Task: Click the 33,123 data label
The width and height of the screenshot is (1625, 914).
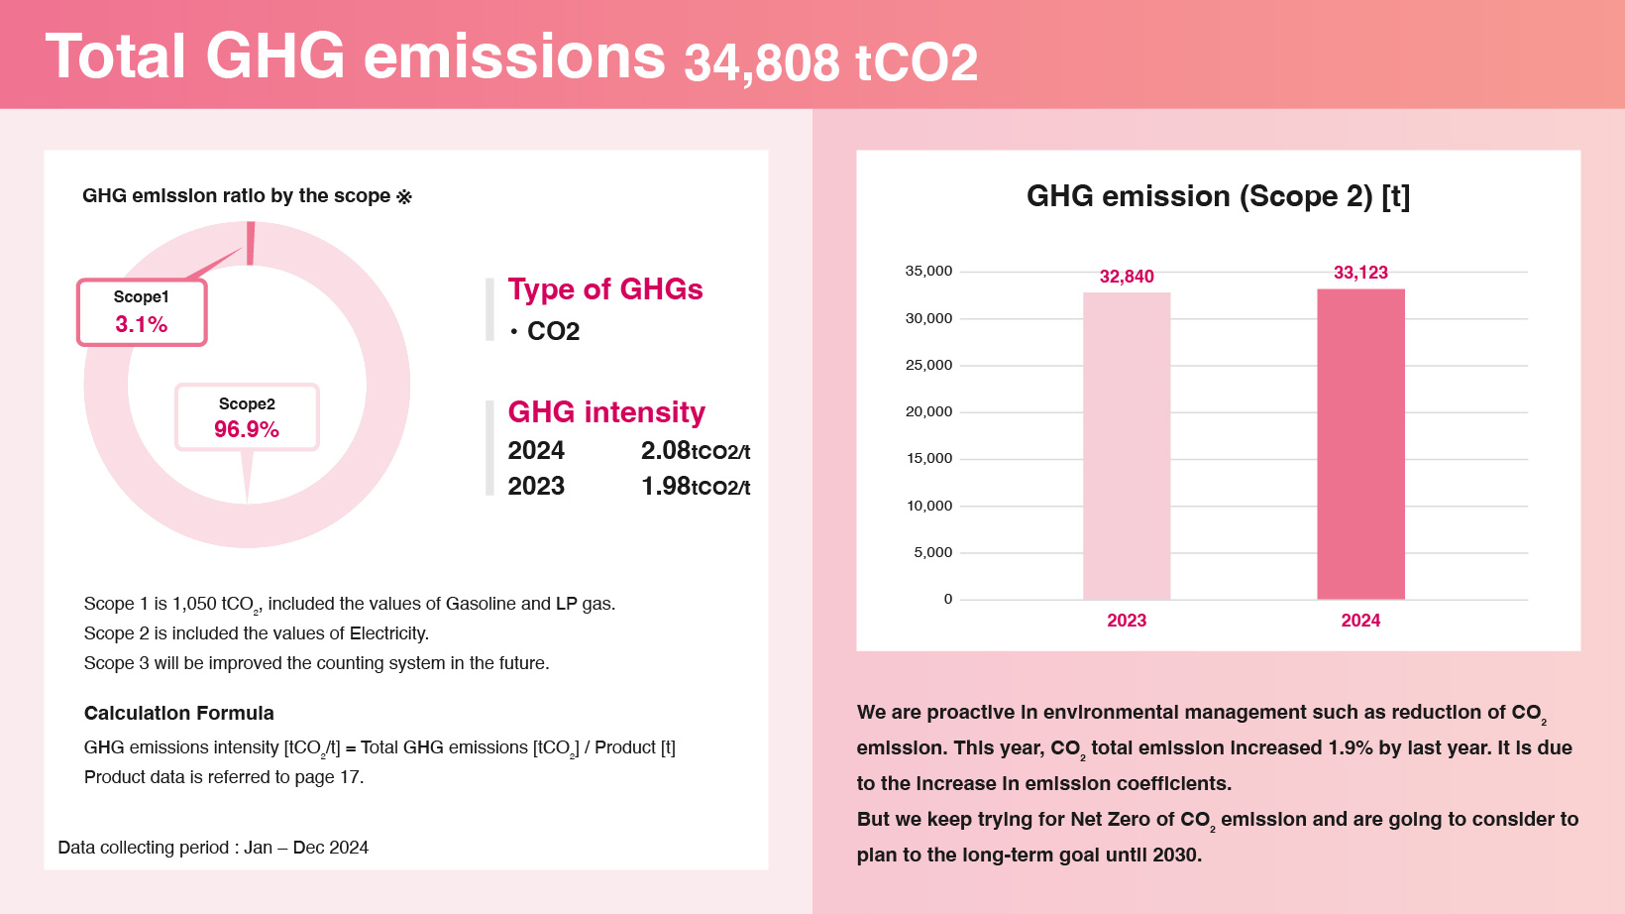Action: [x=1360, y=273]
